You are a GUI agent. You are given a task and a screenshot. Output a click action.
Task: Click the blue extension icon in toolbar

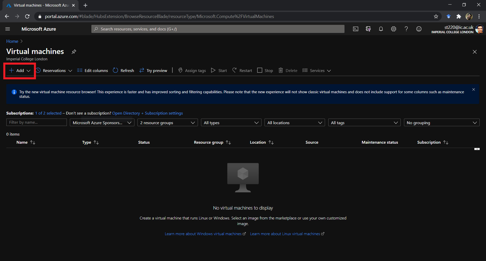click(x=449, y=16)
